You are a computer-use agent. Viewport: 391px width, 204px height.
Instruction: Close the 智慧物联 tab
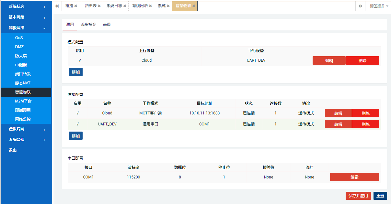point(194,6)
